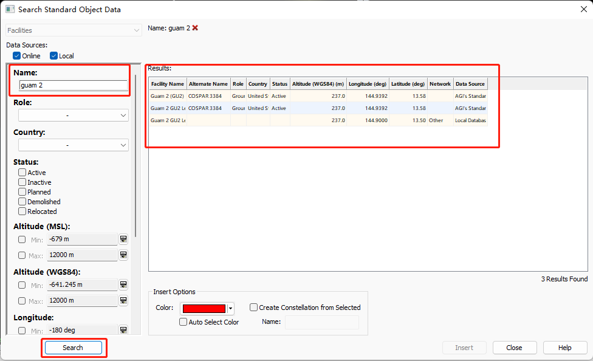The height and width of the screenshot is (361, 593).
Task: Expand the Role dropdown
Action: coord(73,115)
